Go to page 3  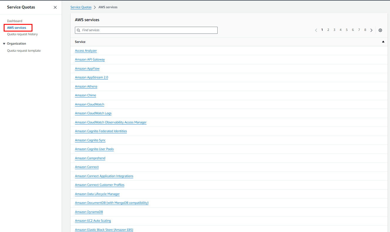point(334,30)
